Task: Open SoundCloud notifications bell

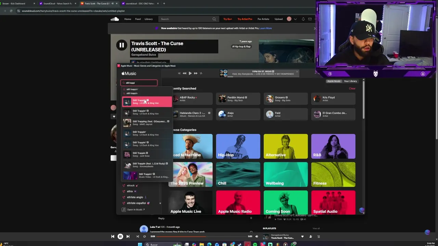Action: pyautogui.click(x=303, y=19)
